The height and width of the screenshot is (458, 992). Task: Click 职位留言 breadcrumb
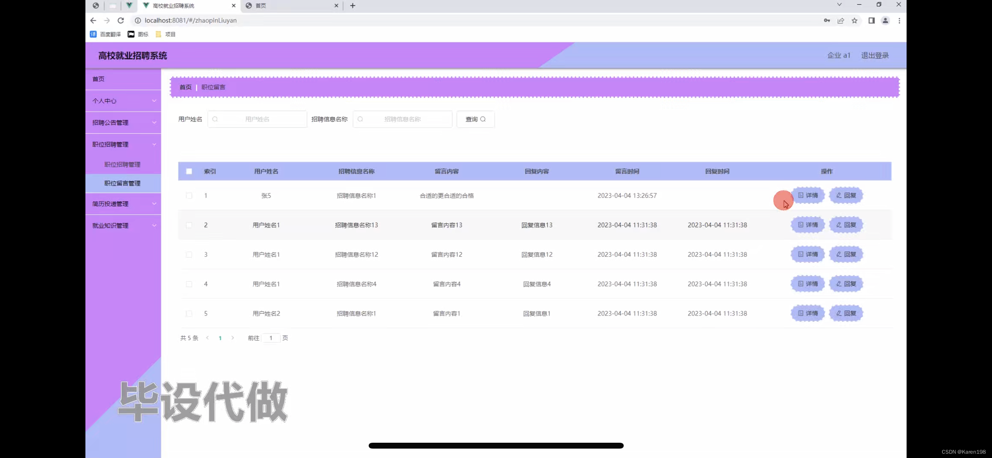213,87
